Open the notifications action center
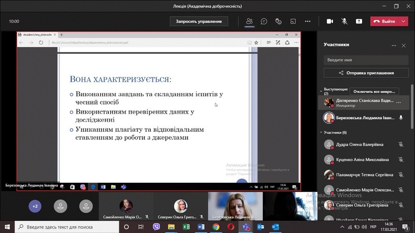The width and height of the screenshot is (415, 233). (x=405, y=227)
